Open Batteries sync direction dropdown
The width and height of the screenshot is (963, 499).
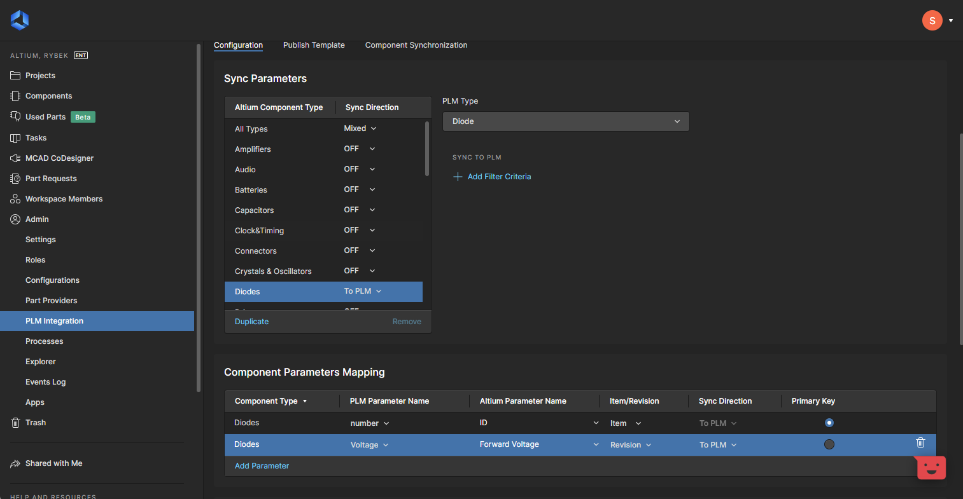pos(360,189)
